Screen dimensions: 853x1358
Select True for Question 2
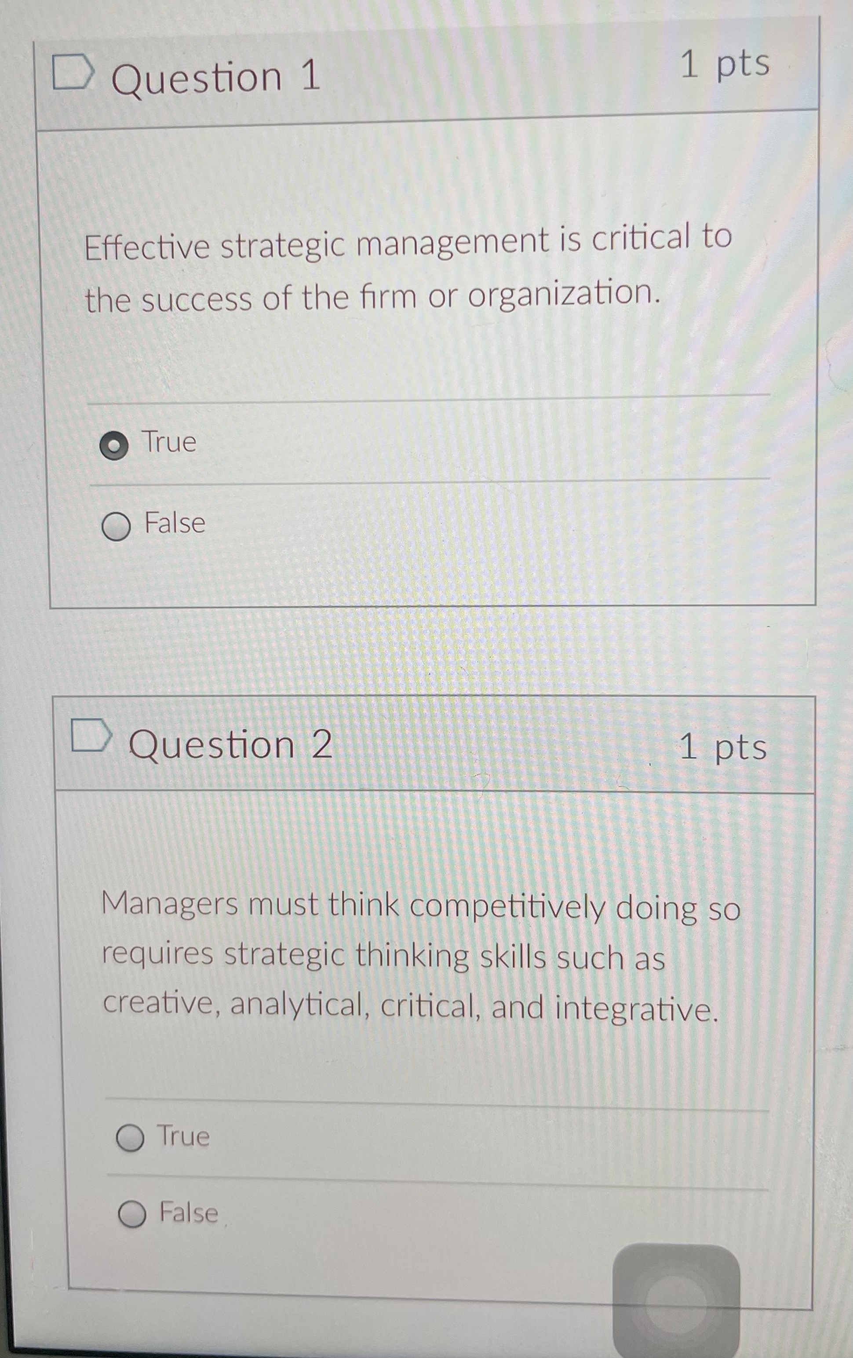(x=132, y=1138)
